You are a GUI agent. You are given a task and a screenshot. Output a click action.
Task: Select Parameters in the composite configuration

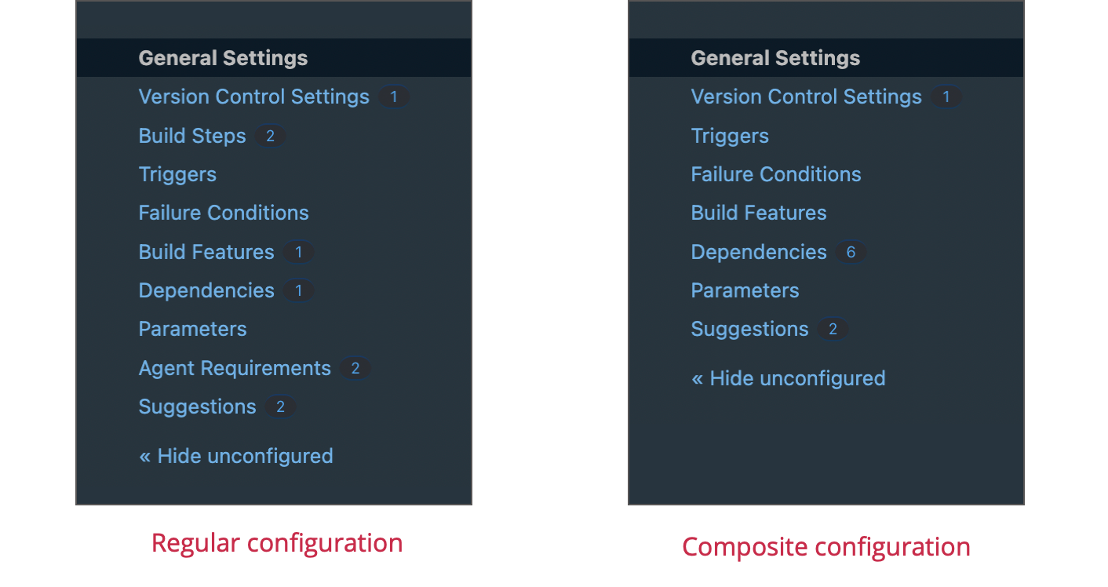744,290
